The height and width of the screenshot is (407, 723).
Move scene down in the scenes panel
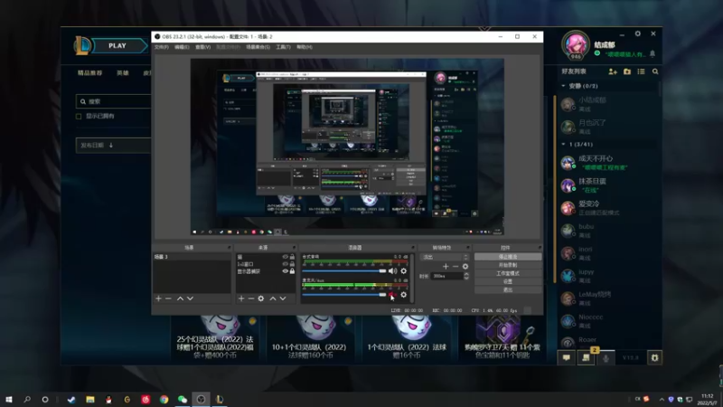click(190, 298)
